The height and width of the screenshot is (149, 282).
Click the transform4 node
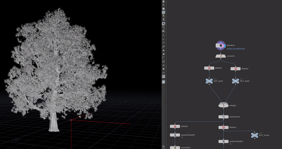(223, 117)
